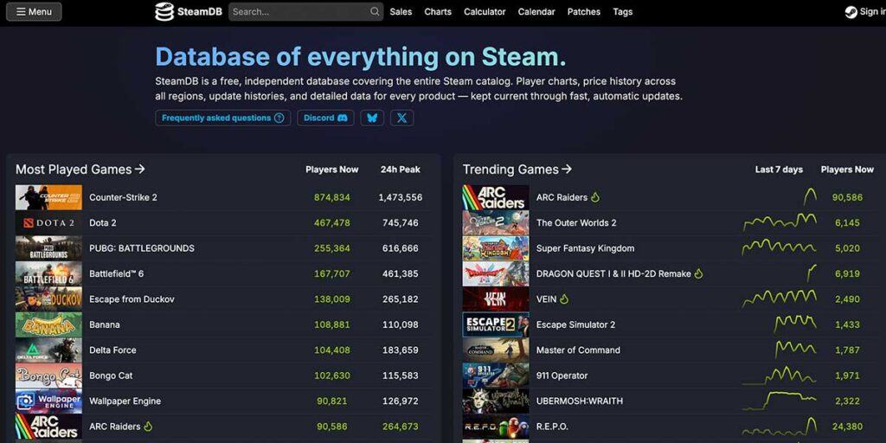Open Frequently asked questions link
Image resolution: width=886 pixels, height=443 pixels.
coord(222,118)
